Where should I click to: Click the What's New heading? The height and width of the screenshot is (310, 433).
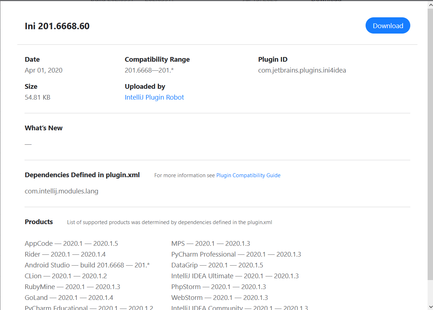coord(44,128)
